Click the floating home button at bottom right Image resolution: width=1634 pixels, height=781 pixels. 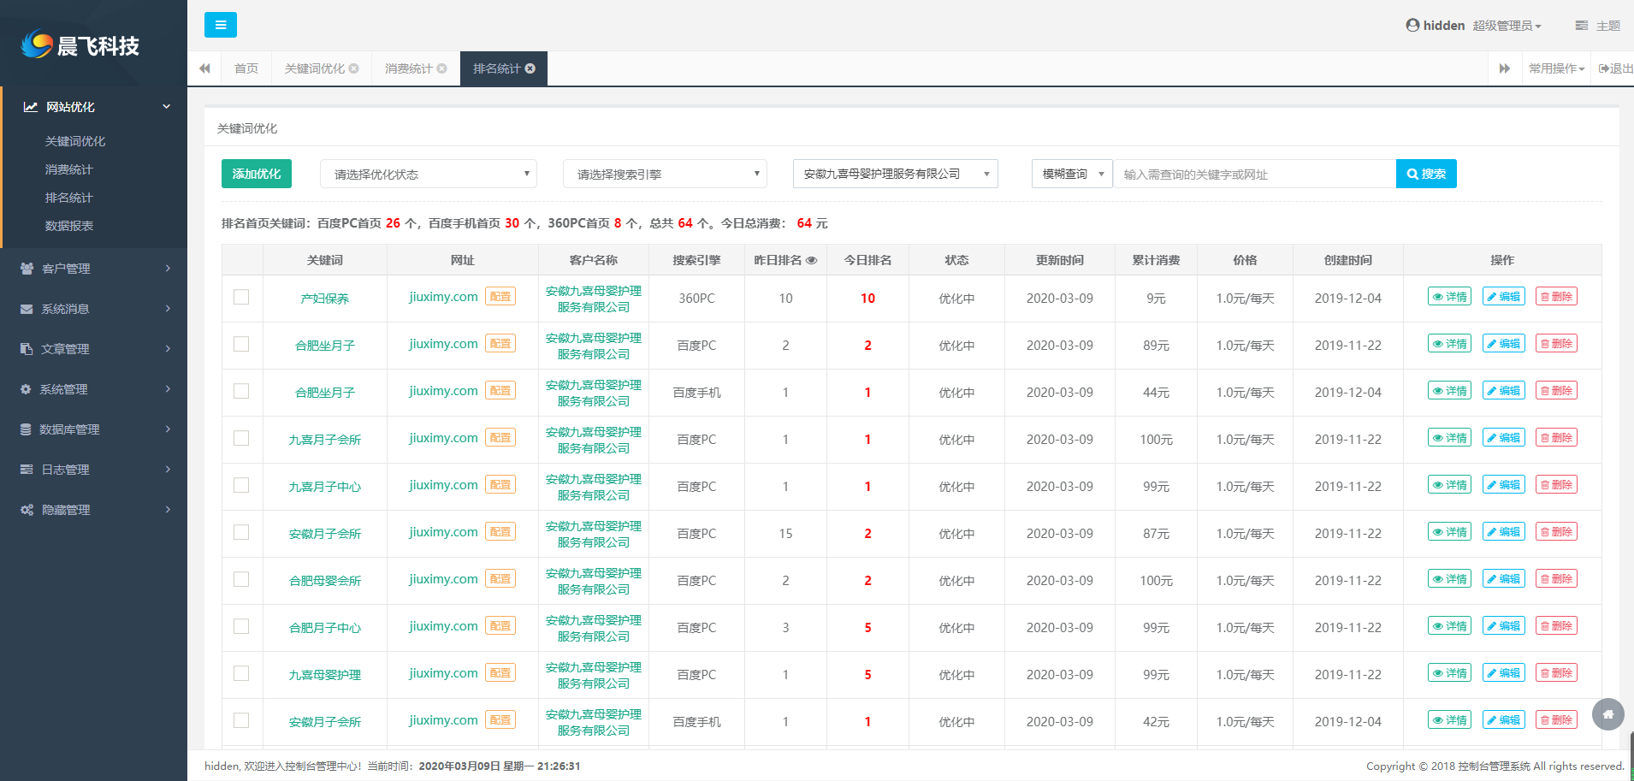1607,714
